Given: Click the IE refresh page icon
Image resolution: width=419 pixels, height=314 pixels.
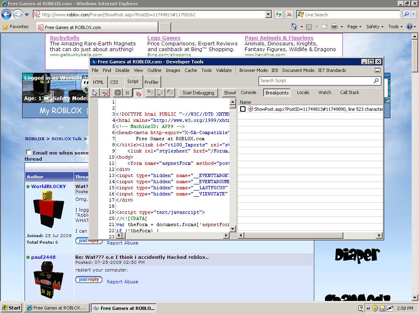Looking at the screenshot, I should [x=278, y=14].
